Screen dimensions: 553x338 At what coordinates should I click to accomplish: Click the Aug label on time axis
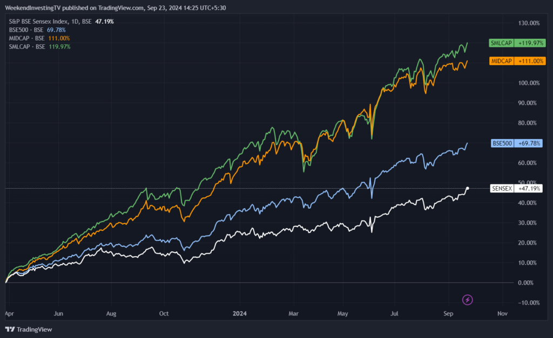[111, 313]
